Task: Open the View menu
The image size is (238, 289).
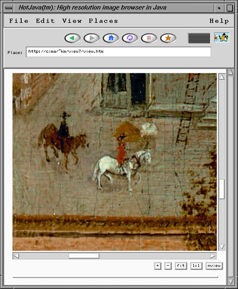Action: tap(72, 21)
